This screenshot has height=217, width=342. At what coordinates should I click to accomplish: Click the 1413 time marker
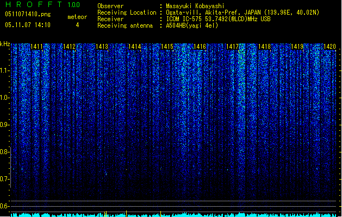click(102, 47)
